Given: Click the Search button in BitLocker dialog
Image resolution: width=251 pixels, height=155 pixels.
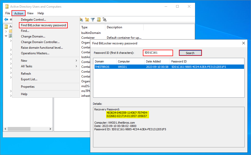Looking at the screenshot, I should [190, 53].
